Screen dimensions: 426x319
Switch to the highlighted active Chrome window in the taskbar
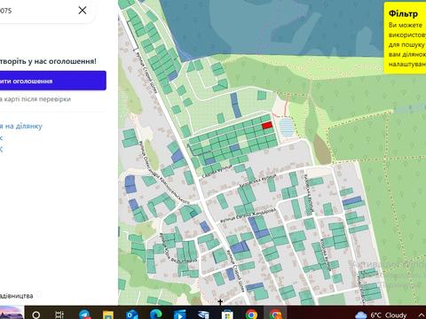(275, 315)
